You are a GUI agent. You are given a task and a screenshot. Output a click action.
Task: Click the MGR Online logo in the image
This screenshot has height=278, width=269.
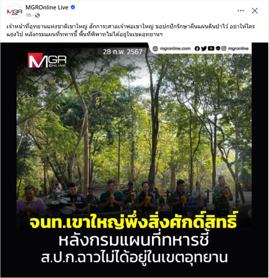tap(47, 60)
